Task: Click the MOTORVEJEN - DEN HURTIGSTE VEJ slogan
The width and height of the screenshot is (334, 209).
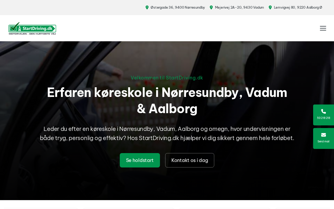Action: coord(32,33)
